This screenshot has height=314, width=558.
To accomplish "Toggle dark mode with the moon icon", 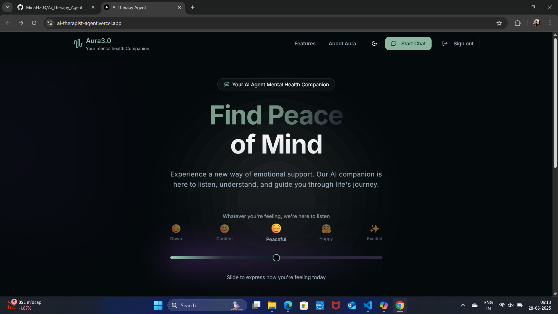I will coord(374,43).
